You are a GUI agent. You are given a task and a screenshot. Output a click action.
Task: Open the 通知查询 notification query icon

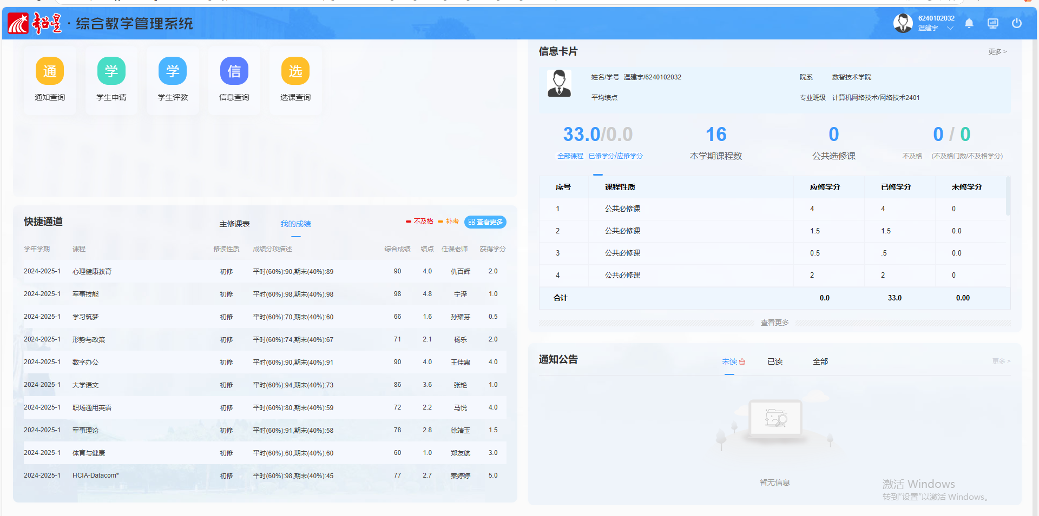[x=50, y=72]
